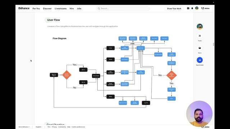Open the TOU footer link
230x129 pixels.
point(49,127)
